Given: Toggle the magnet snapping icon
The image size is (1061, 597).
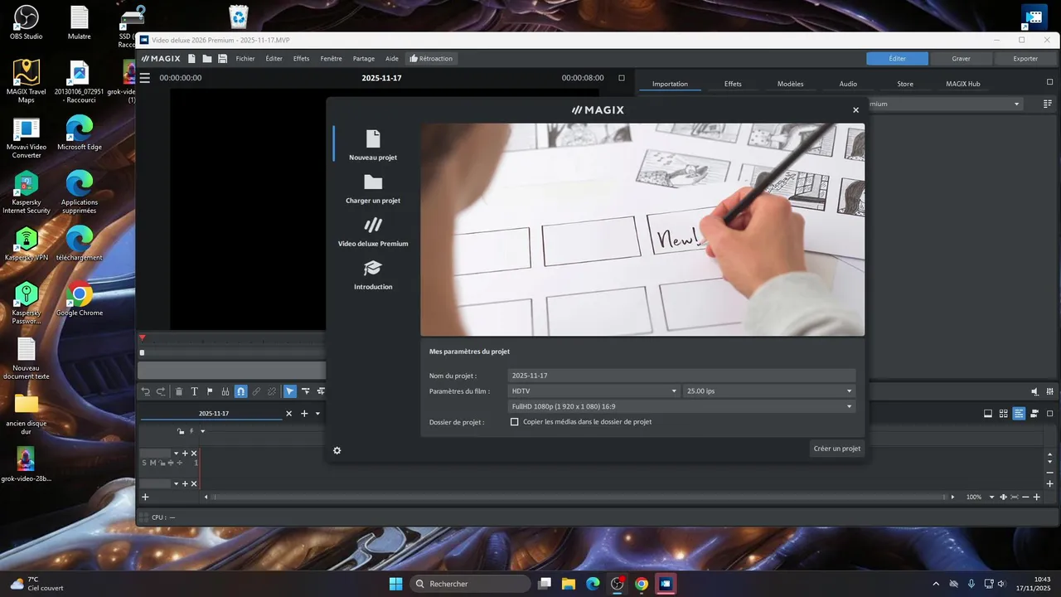Looking at the screenshot, I should [240, 391].
